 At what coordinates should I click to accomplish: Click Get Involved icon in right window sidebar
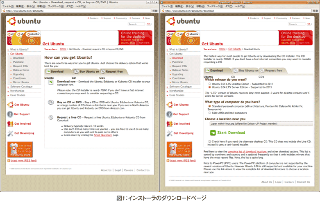coord(169,124)
